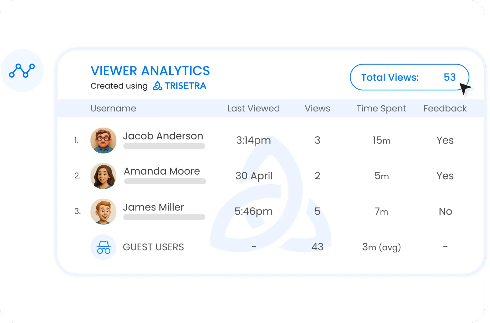Sort by the Last Viewed column header
490x323 pixels.
click(x=253, y=108)
